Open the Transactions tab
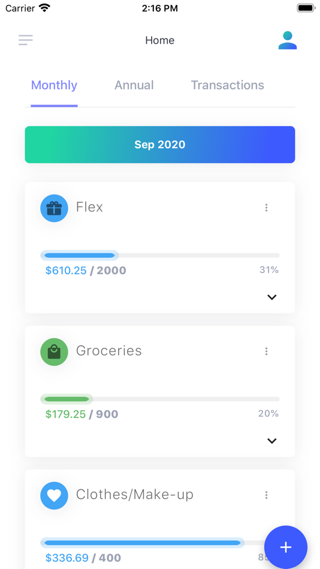Viewport: 320px width, 569px height. (227, 85)
